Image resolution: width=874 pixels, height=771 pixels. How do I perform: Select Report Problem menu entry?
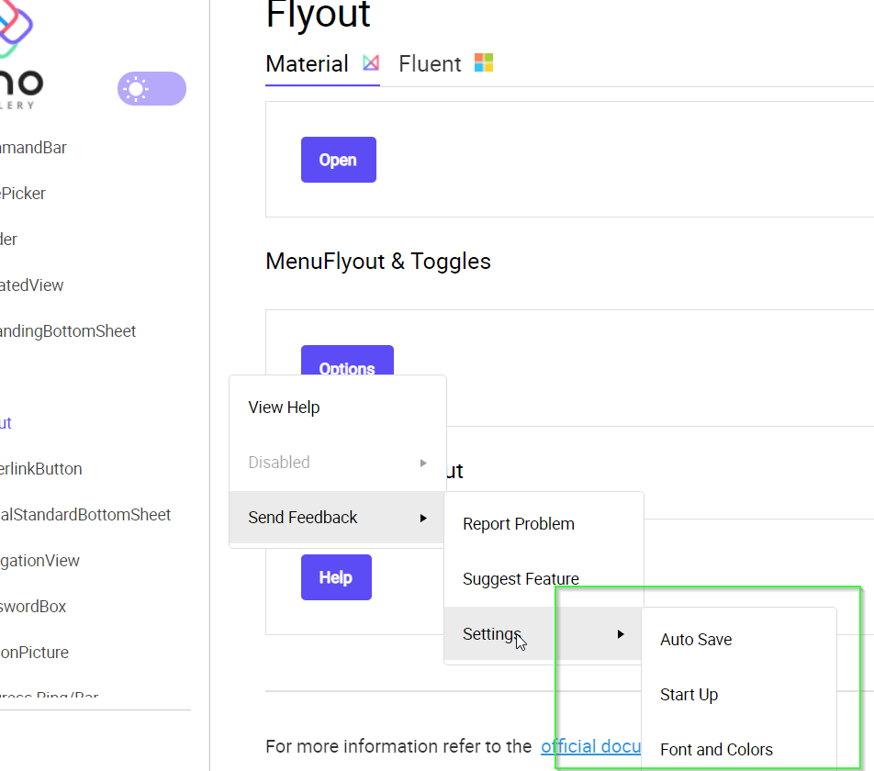519,523
